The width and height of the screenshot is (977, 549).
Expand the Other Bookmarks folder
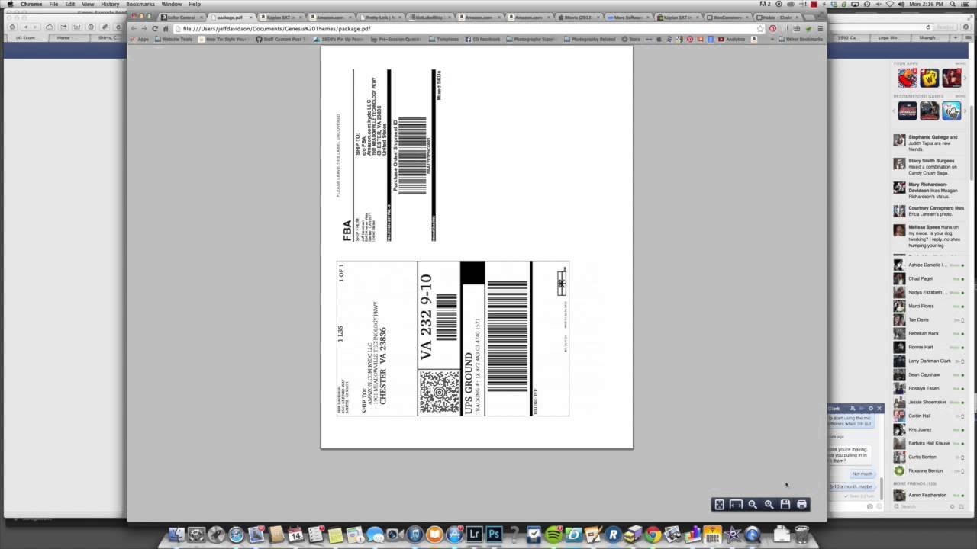coord(801,39)
